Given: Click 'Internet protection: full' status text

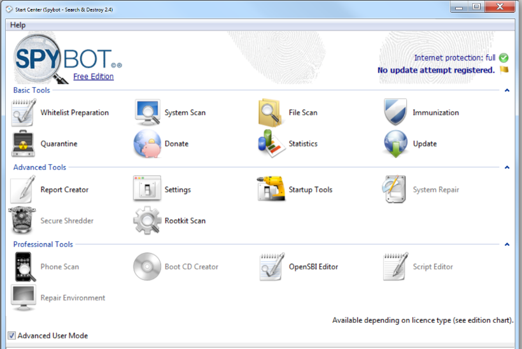Looking at the screenshot, I should pos(455,57).
